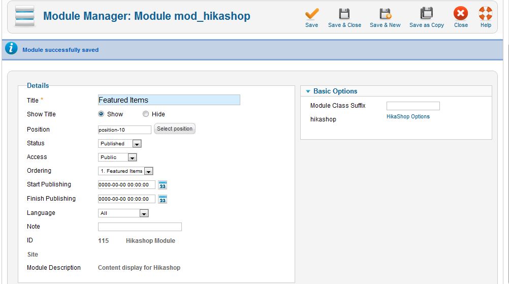This screenshot has width=509, height=284.
Task: Click the ID value '115'
Action: [x=103, y=241]
